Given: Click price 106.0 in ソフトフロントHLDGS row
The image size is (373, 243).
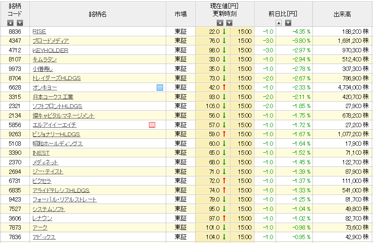Looking at the screenshot, I should (212, 106).
